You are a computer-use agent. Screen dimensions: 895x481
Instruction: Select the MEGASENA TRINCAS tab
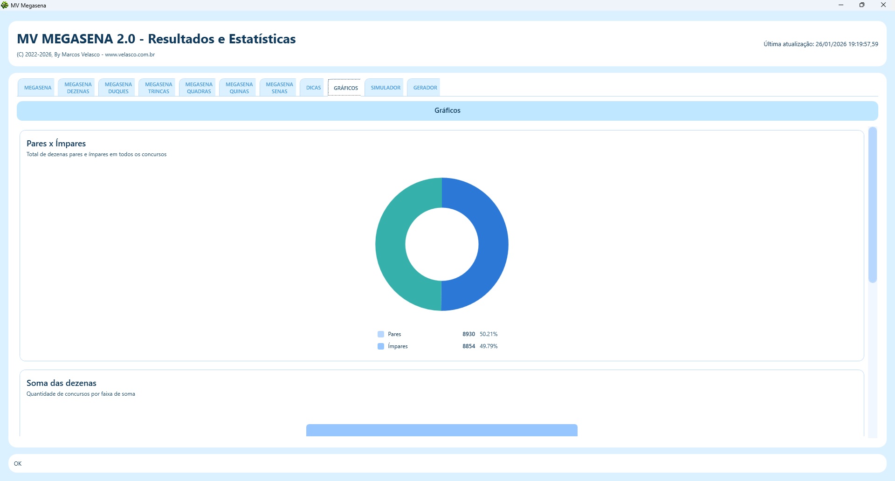(158, 88)
